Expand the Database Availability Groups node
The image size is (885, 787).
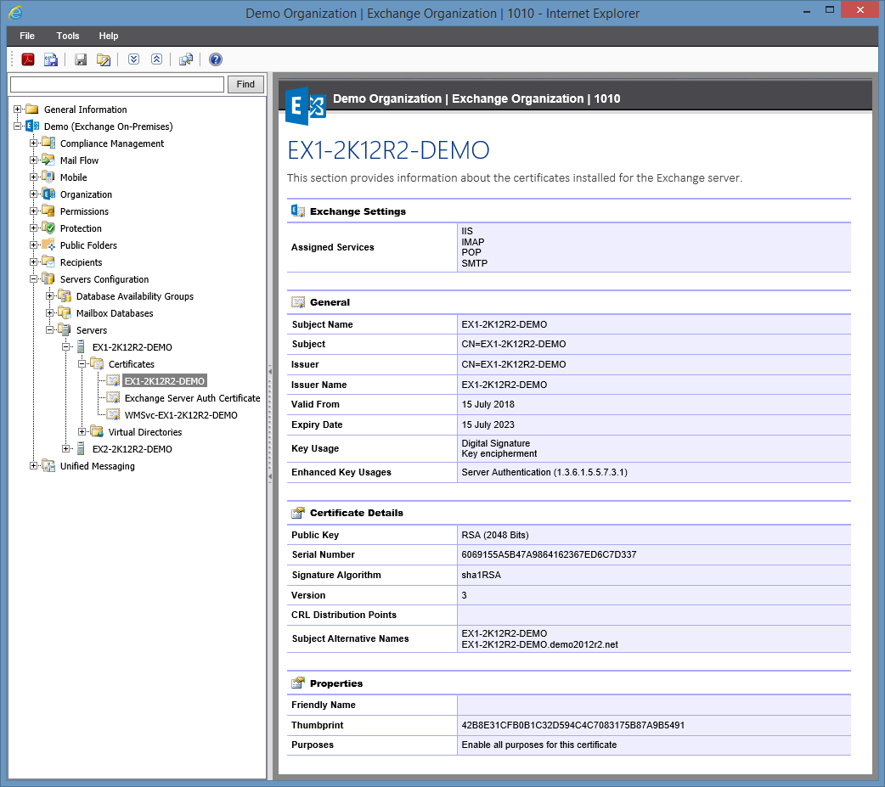[49, 296]
